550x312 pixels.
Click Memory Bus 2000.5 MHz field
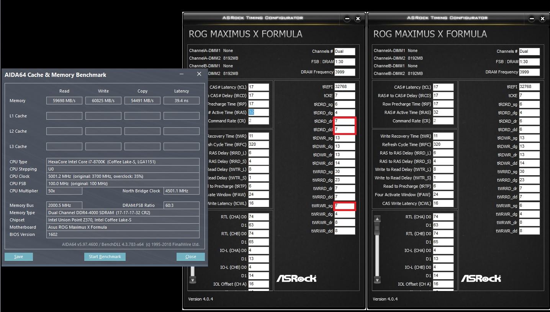coord(64,205)
